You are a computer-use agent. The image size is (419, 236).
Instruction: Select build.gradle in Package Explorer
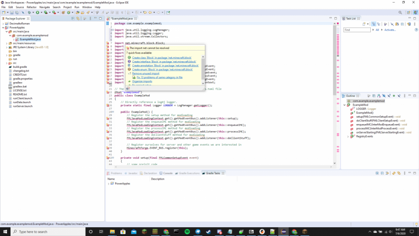pyautogui.click(x=20, y=67)
